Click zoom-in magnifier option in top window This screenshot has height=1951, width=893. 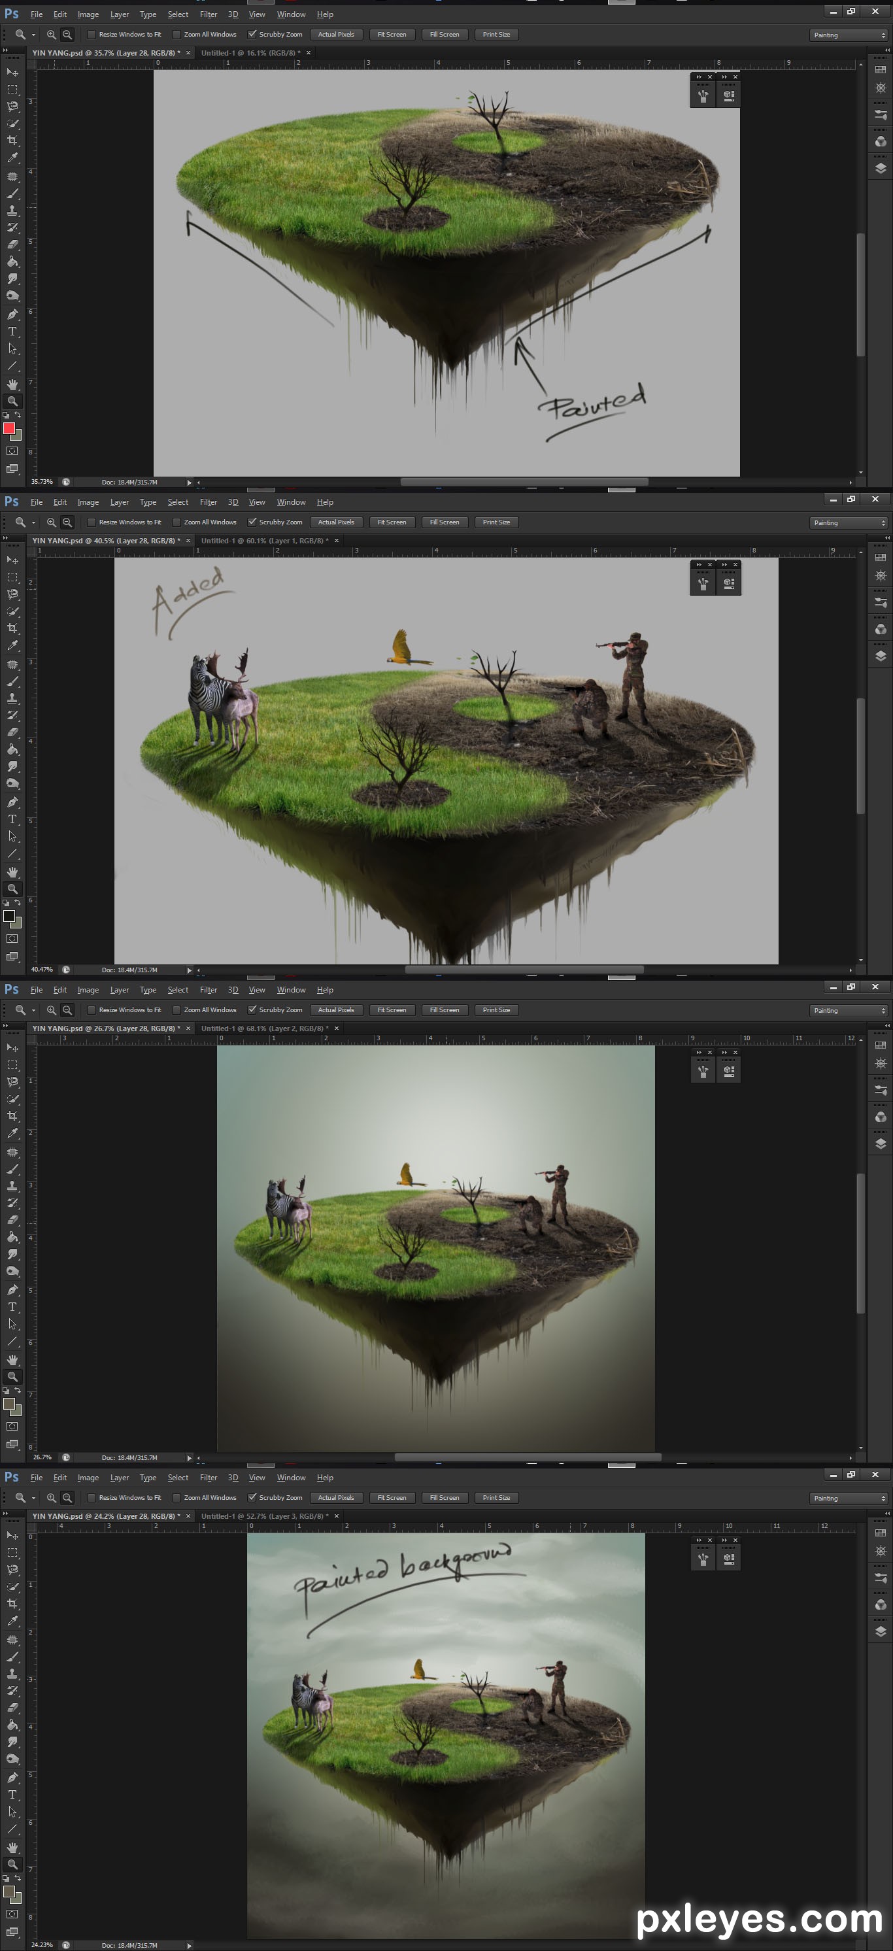coord(52,35)
